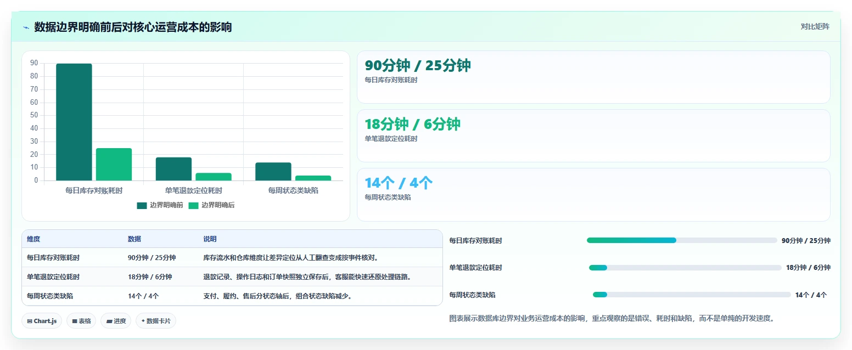Click progress value 18分钟 / 6分钟 at bar end
The image size is (852, 350).
[808, 268]
